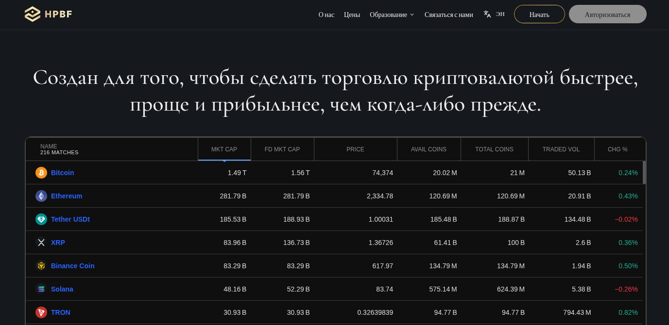
Task: Click the table's vertical scrollbar thumb
Action: click(644, 173)
